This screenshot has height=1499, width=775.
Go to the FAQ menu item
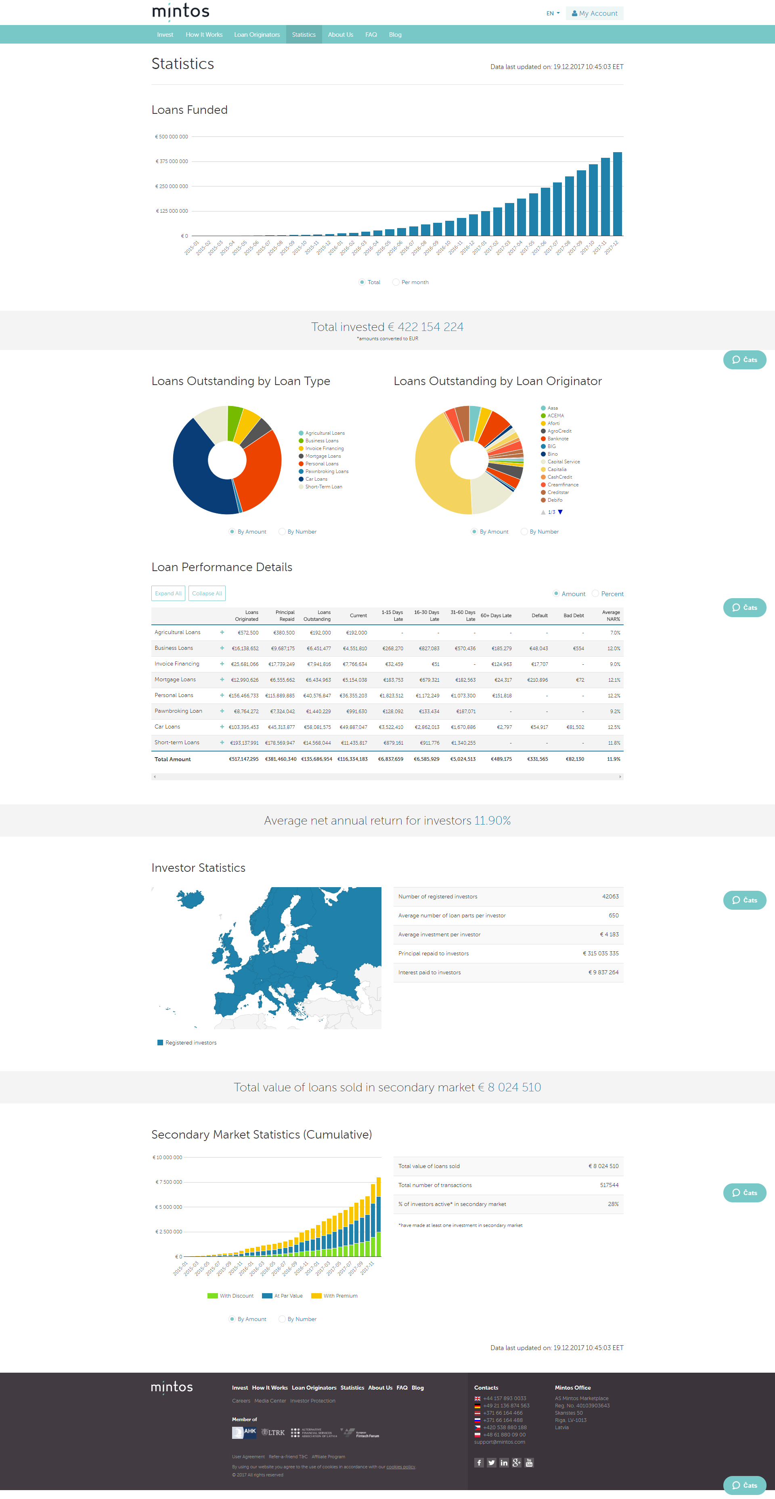(x=371, y=34)
